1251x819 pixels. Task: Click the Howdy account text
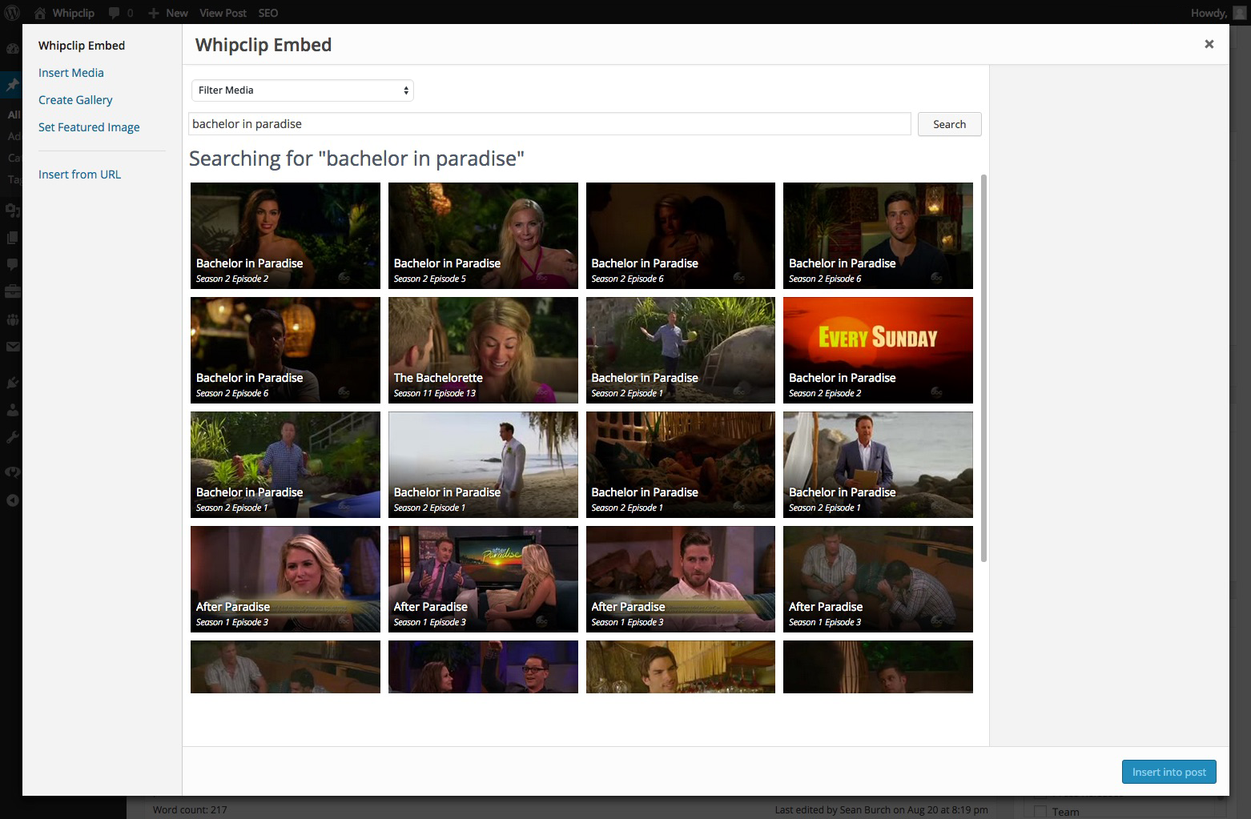click(x=1209, y=13)
